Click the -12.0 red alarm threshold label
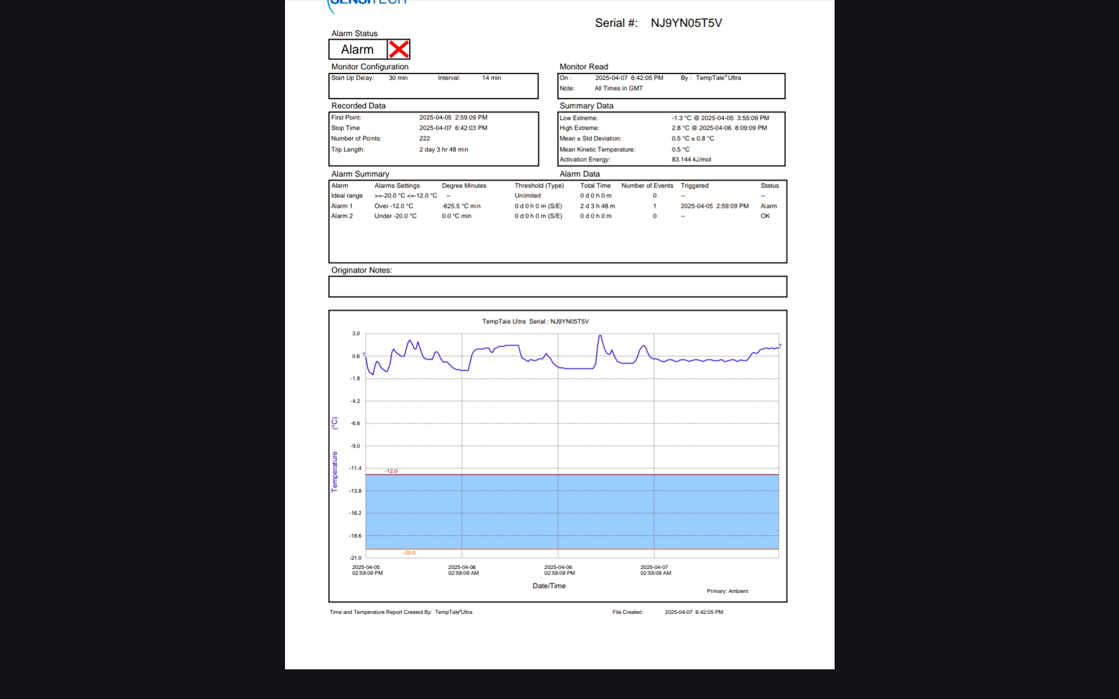This screenshot has height=699, width=1119. [x=391, y=471]
